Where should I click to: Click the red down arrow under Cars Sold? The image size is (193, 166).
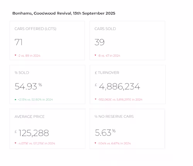[95, 55]
